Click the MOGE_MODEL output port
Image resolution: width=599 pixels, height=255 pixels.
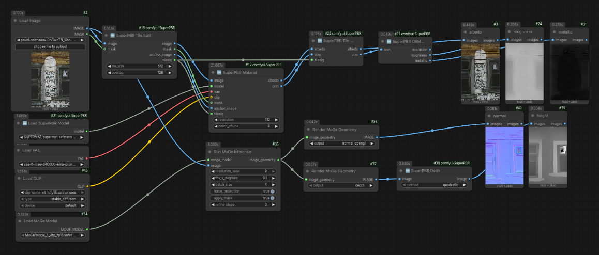click(x=87, y=229)
